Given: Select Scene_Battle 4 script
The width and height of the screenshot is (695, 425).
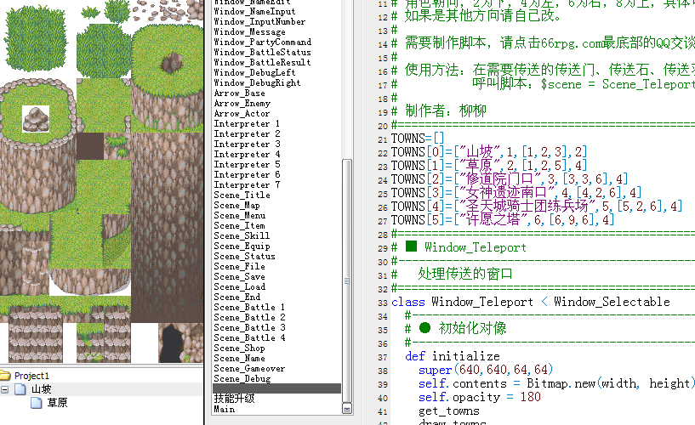Looking at the screenshot, I should (249, 337).
